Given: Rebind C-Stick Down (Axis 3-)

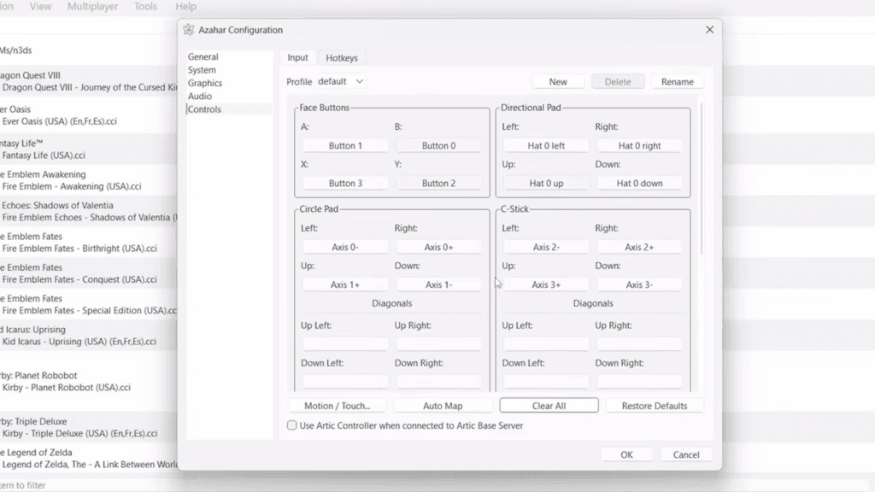Looking at the screenshot, I should (x=639, y=284).
